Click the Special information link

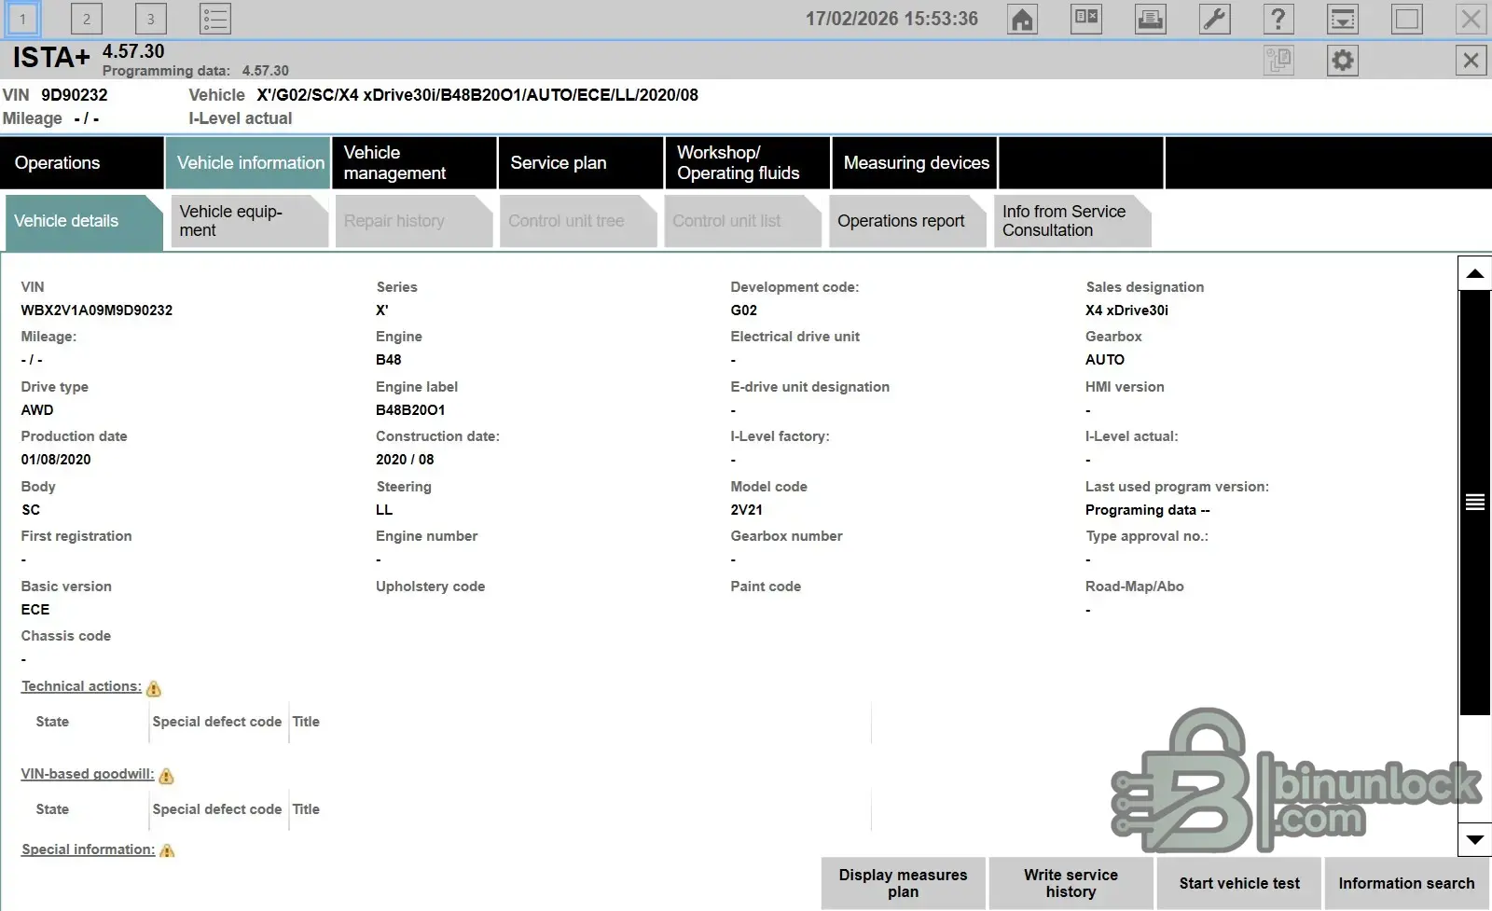pos(88,849)
